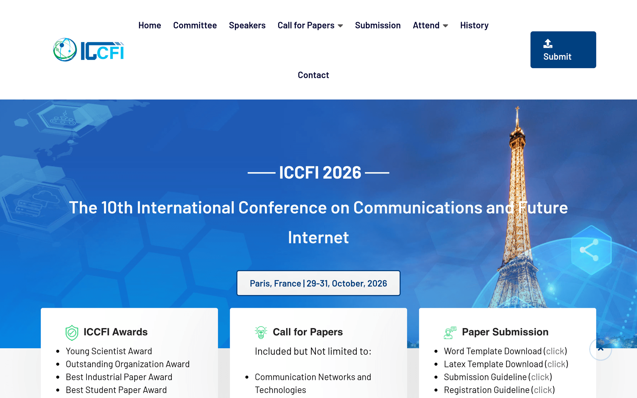Expand the Call for Papers dropdown arrow
The image size is (637, 398).
(x=340, y=26)
